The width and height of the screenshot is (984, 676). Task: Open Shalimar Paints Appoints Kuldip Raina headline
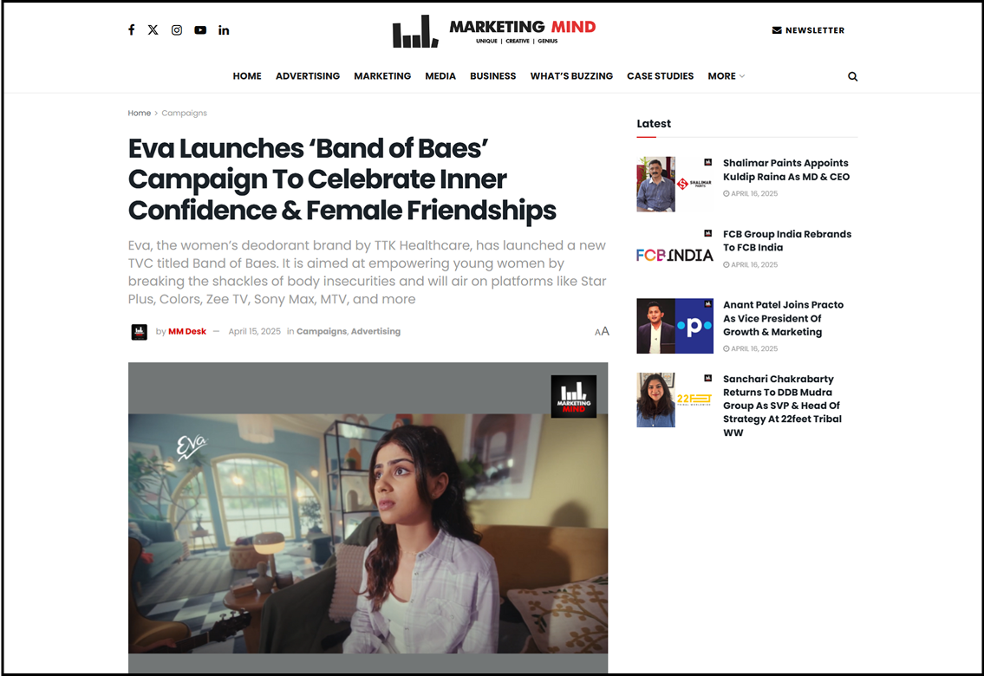[785, 170]
